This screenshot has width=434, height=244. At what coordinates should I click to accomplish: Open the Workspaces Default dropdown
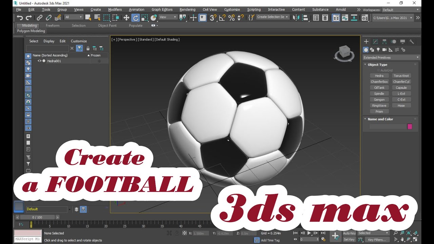pyautogui.click(x=401, y=10)
